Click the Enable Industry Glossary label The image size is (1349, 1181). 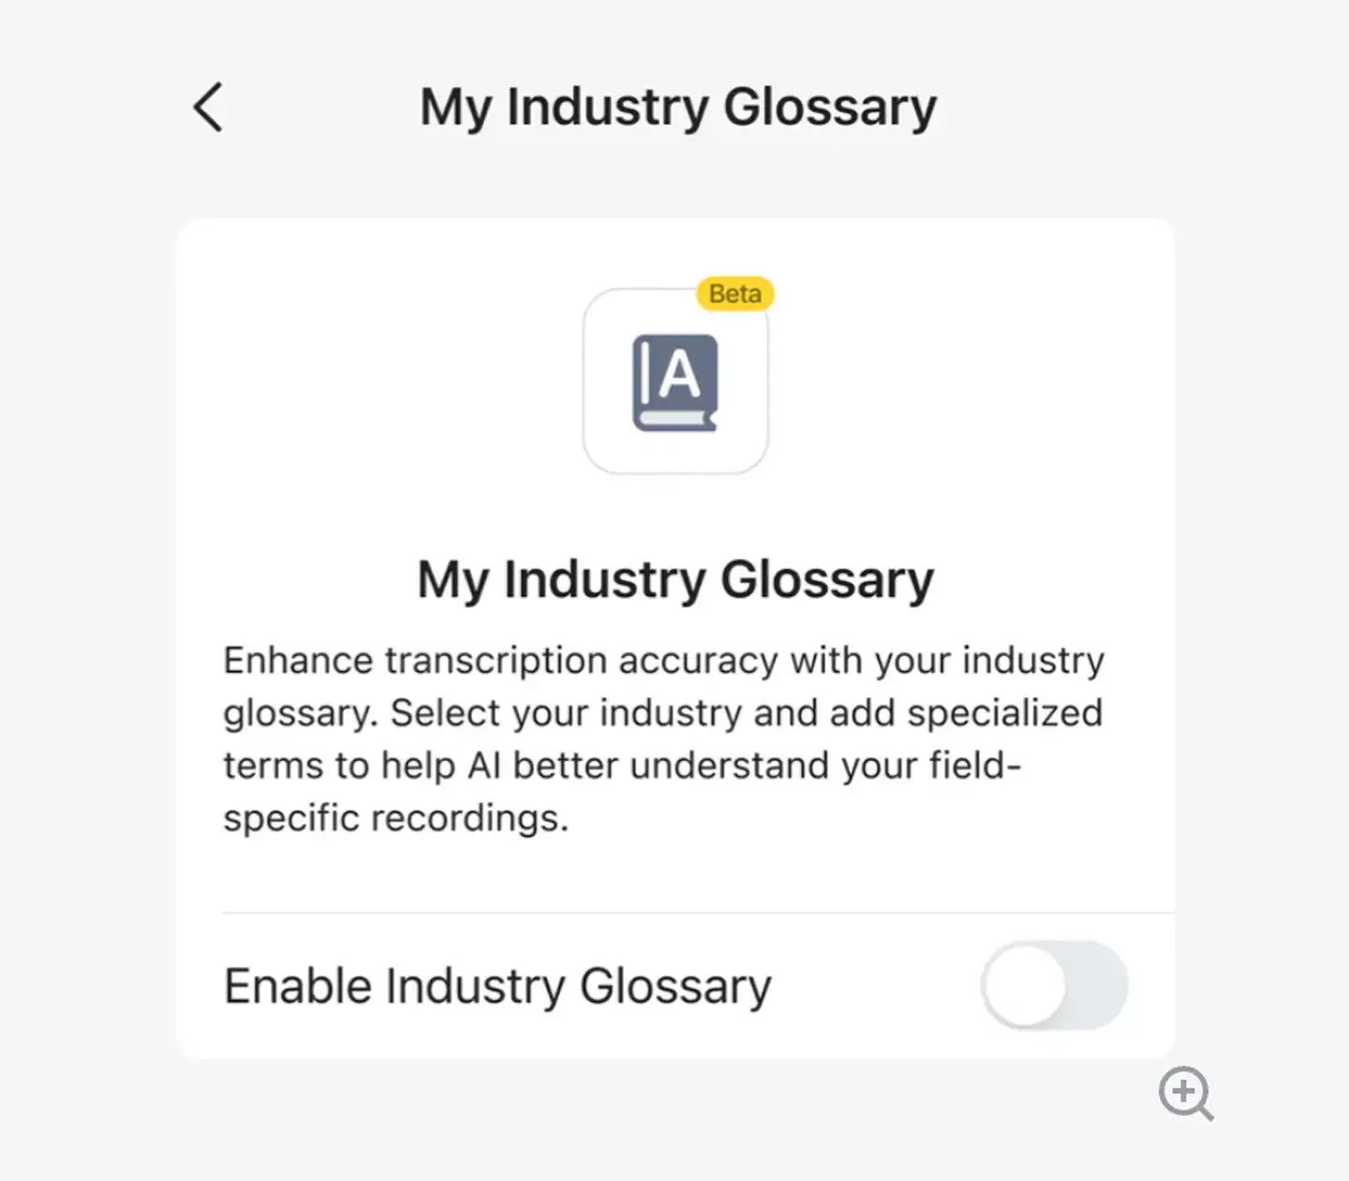497,986
